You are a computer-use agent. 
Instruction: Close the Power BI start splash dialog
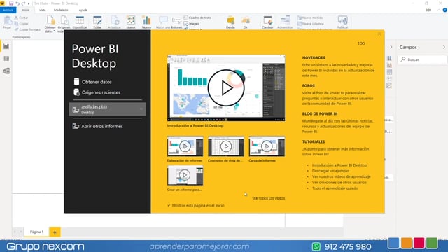click(x=379, y=34)
